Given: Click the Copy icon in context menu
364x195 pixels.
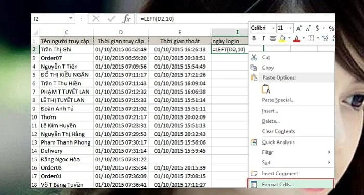Looking at the screenshot, I should [254, 68].
